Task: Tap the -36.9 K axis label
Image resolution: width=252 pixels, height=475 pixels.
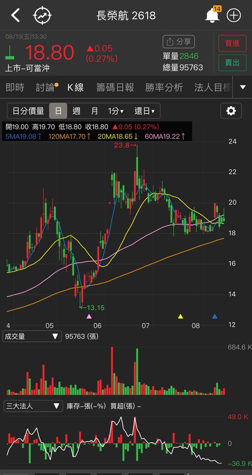Action: pos(240,463)
